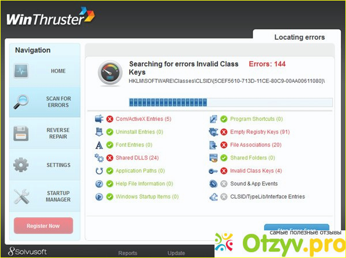Click green check status beside Uninstall Entries
This screenshot has height=258, width=346.
pos(110,132)
